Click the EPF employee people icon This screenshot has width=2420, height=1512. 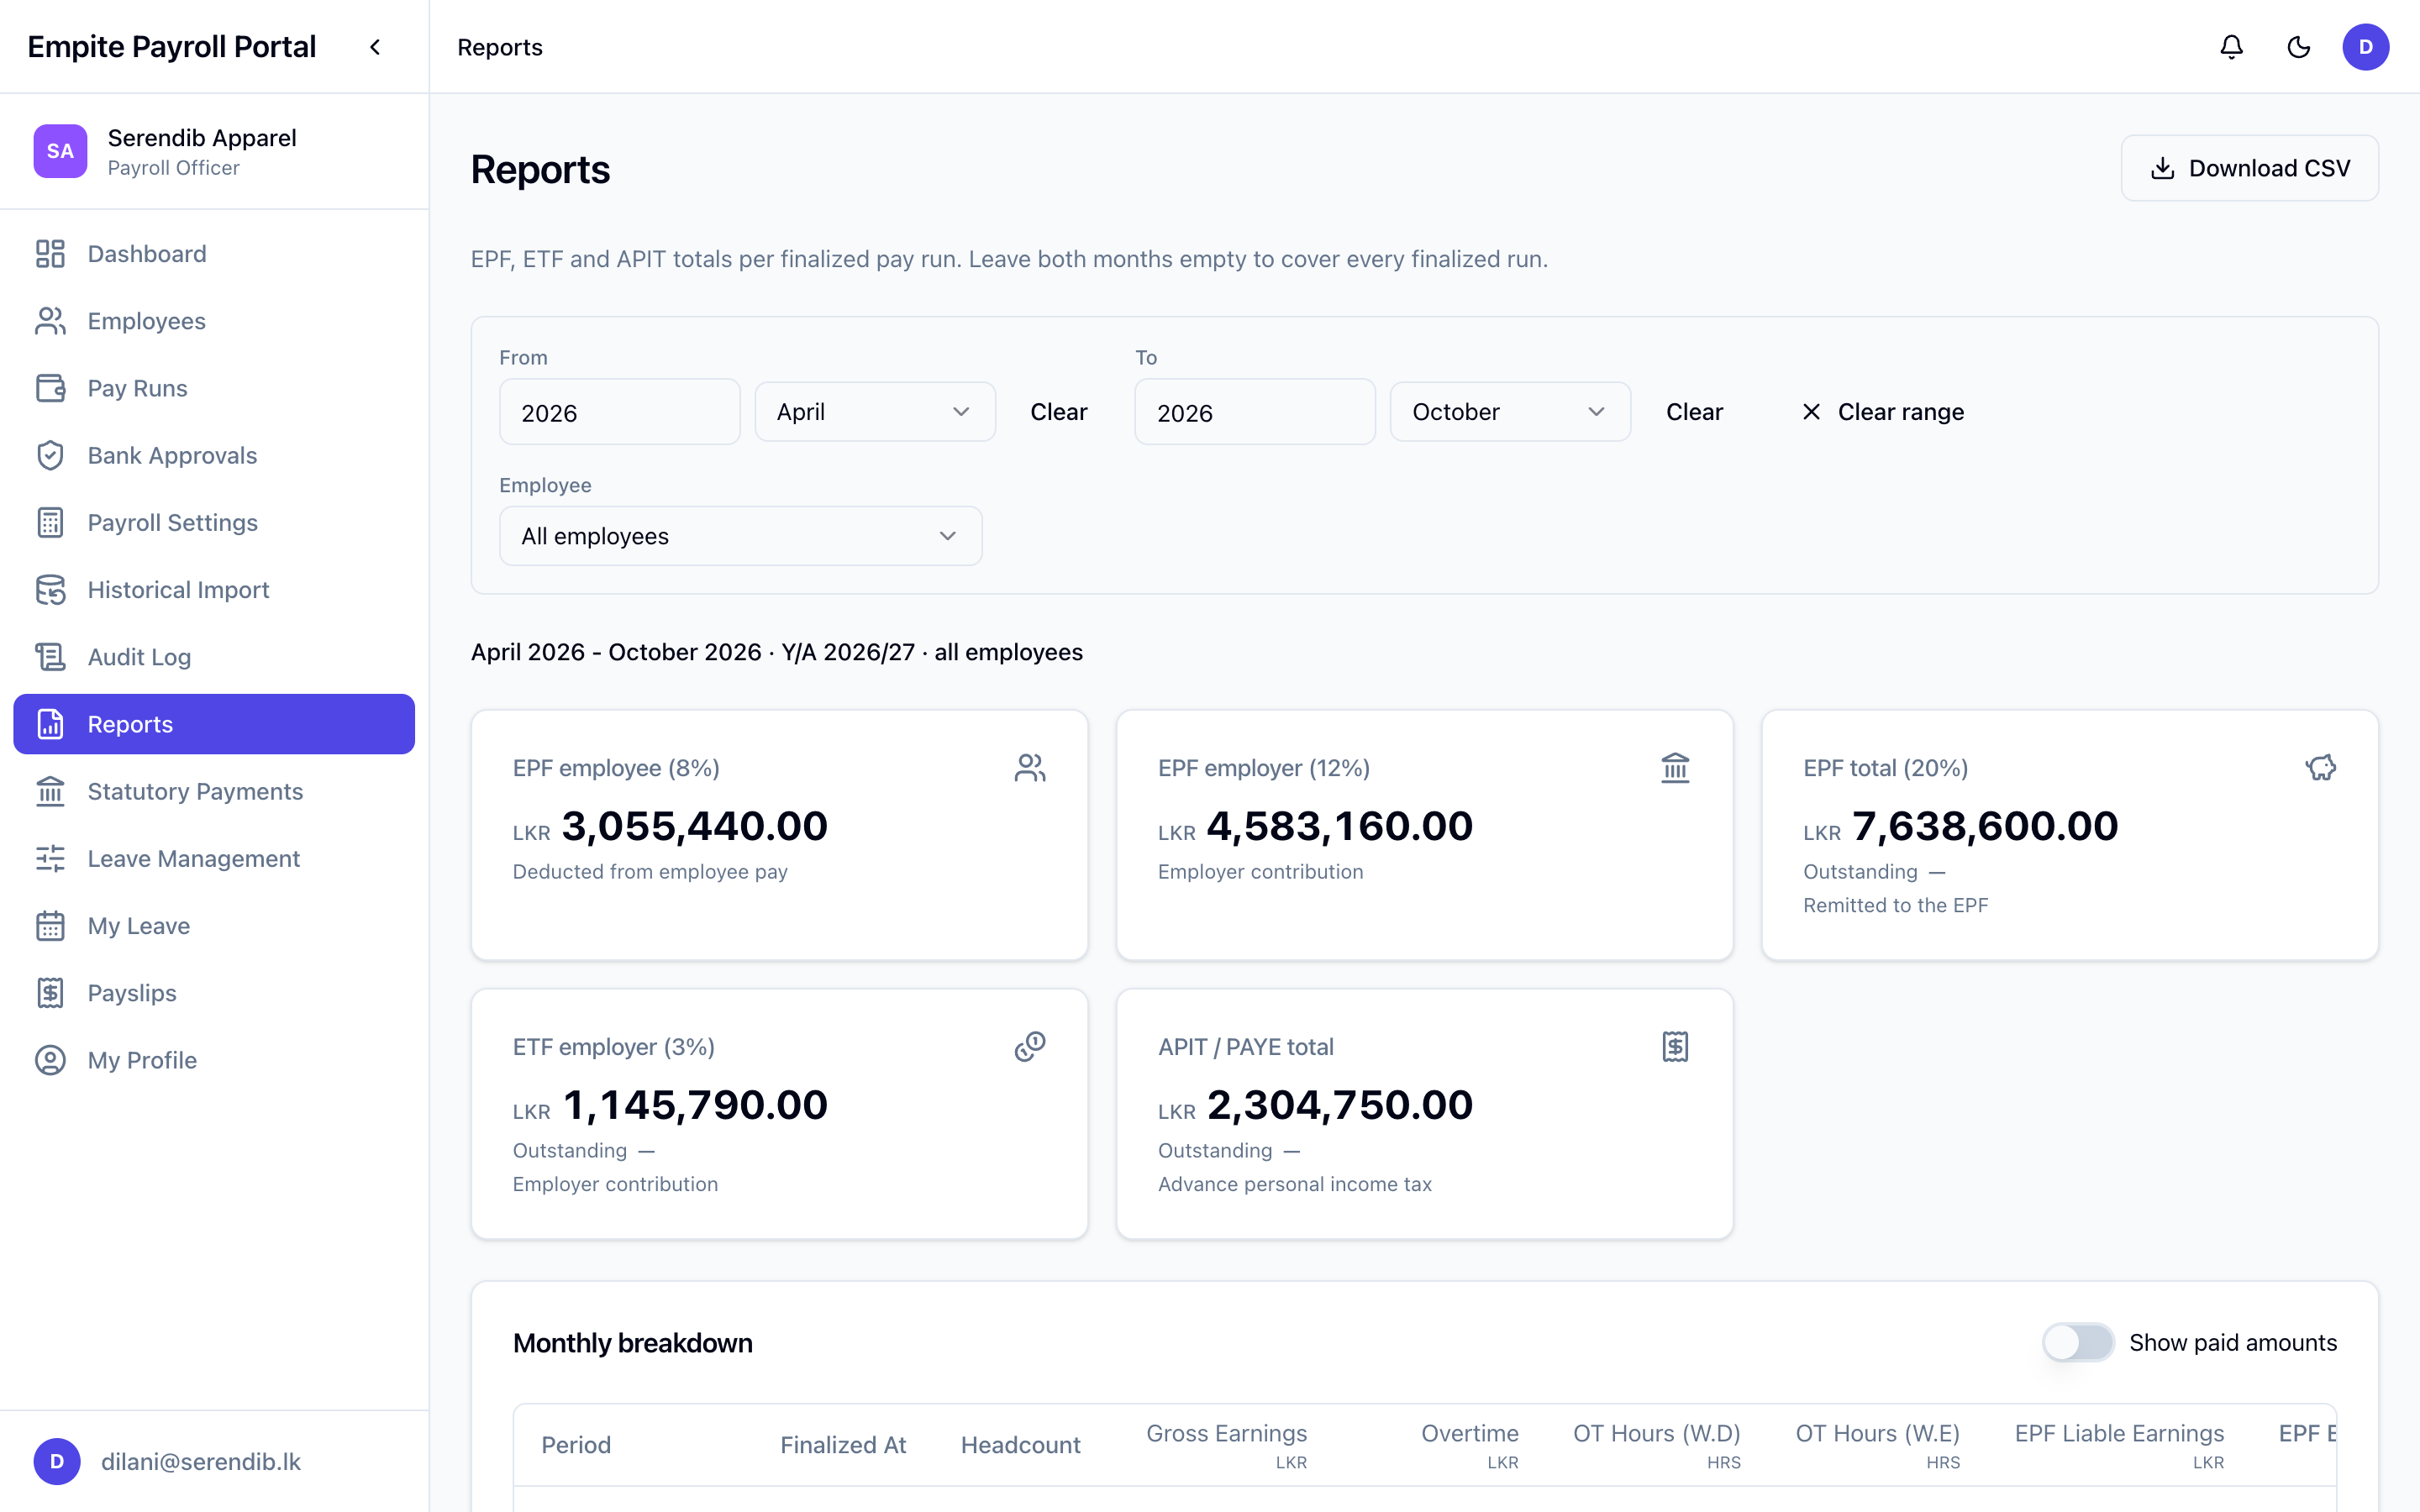[1030, 768]
